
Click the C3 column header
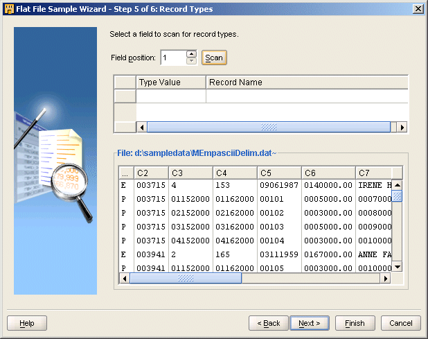(x=190, y=173)
